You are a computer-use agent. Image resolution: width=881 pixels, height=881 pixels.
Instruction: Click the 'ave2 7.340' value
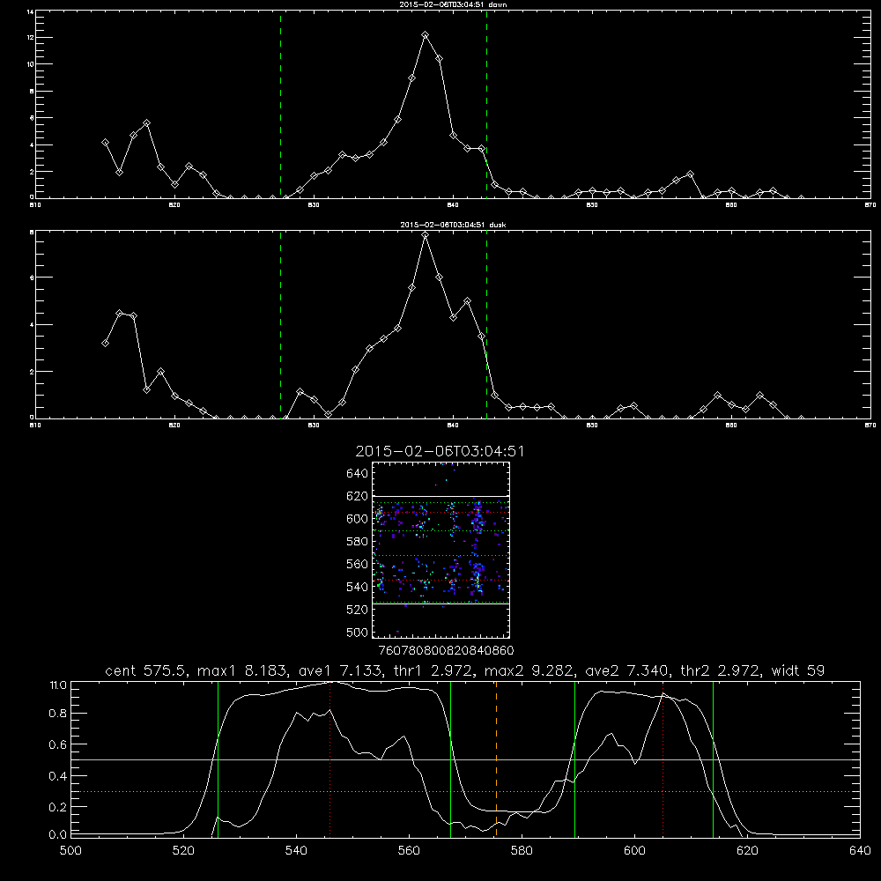pyautogui.click(x=627, y=670)
